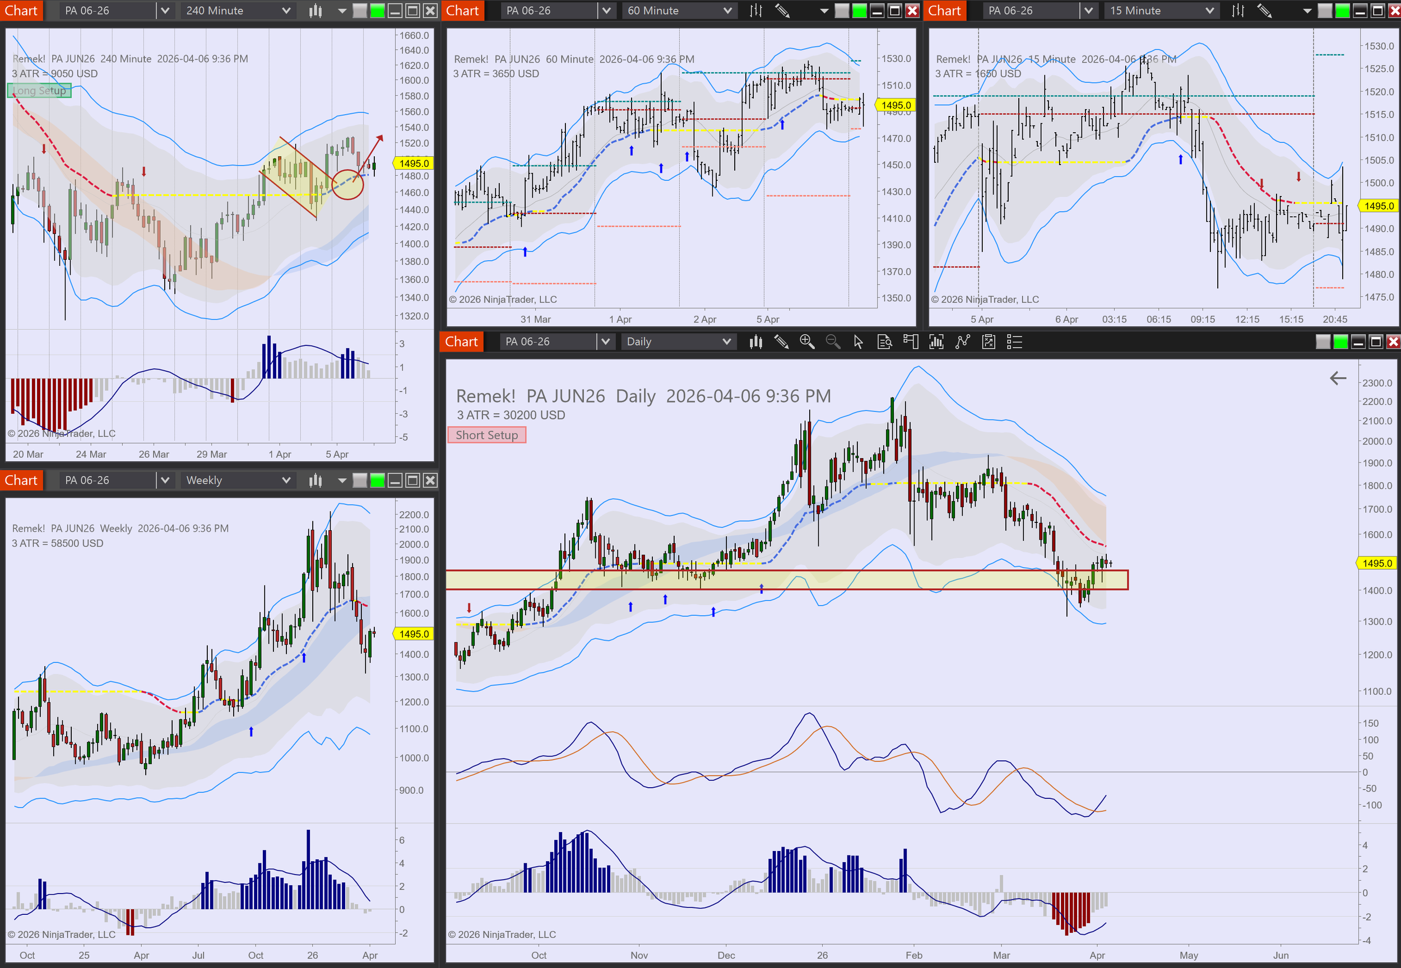Open bar style selector on Daily chart
Image resolution: width=1401 pixels, height=968 pixels.
pyautogui.click(x=756, y=342)
